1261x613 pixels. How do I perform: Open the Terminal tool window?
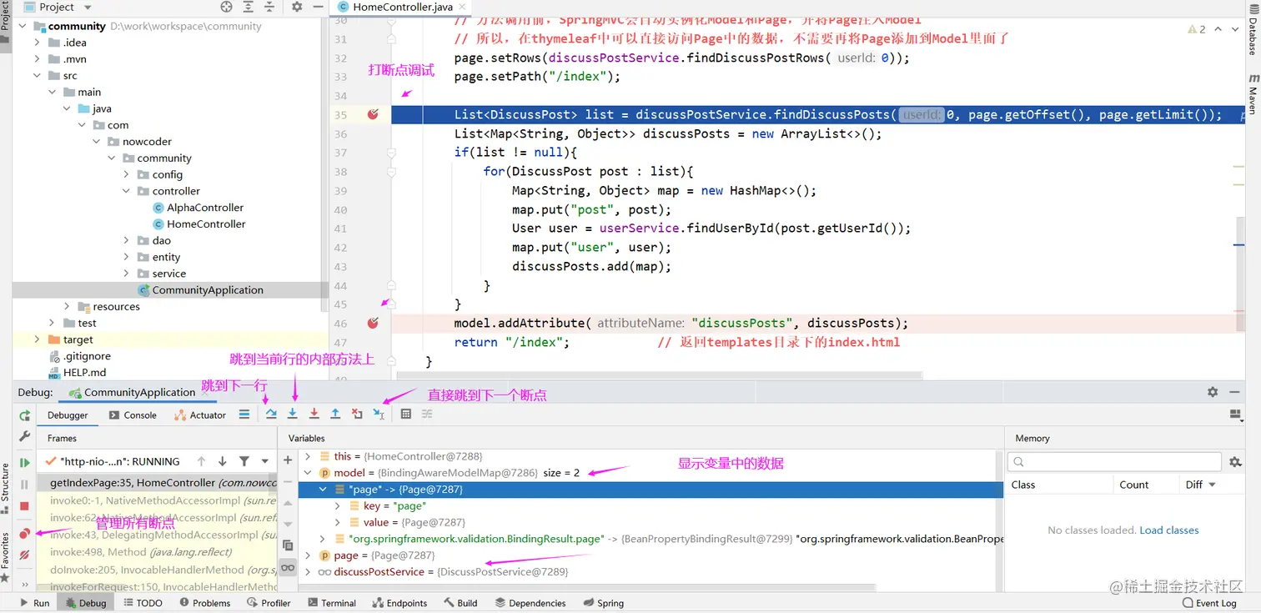point(331,603)
